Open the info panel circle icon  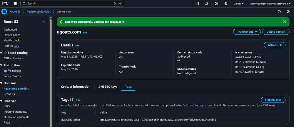279,12
